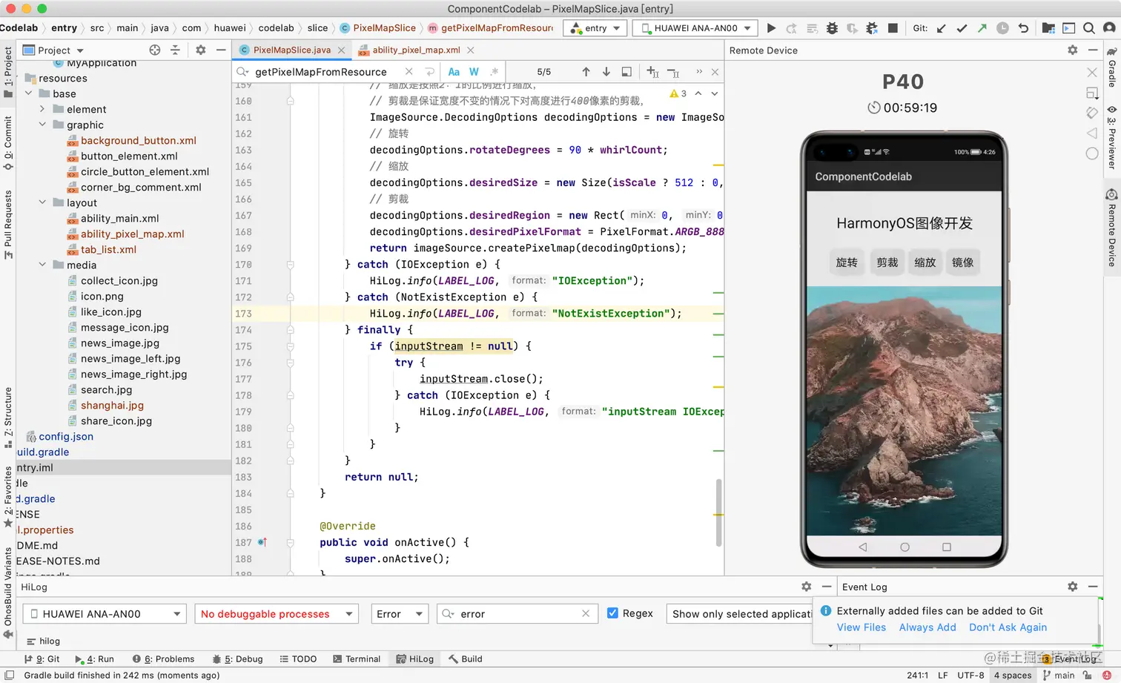
Task: Open the HUAWEI ANA-AN00 device dropdown in HiLog
Action: click(105, 614)
